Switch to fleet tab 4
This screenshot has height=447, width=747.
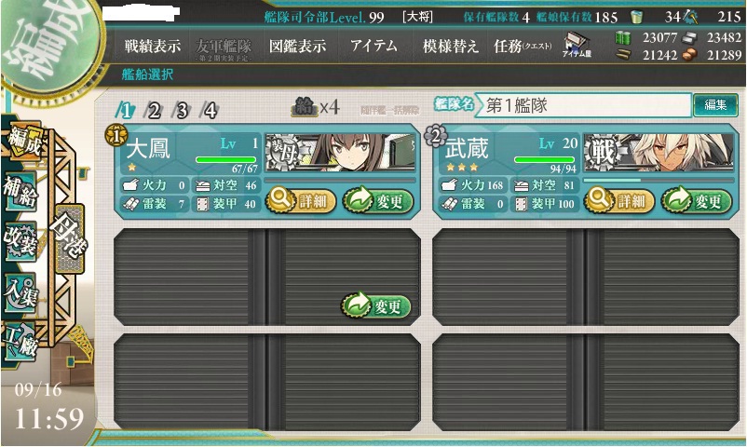[x=210, y=111]
